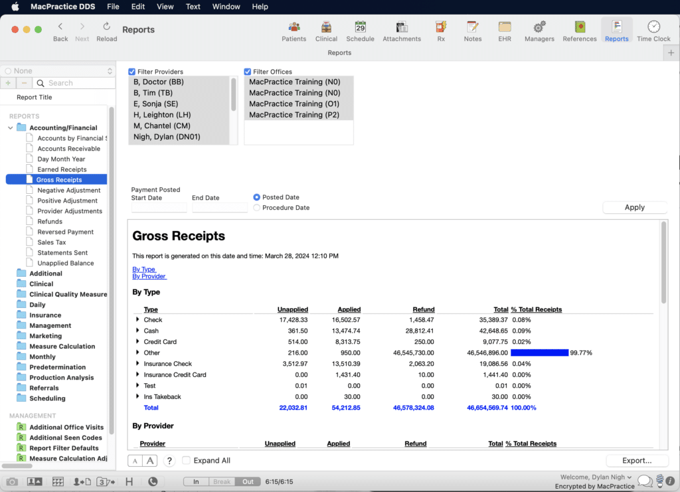Click the question mark help button
Screen dimensions: 680x492
[169, 461]
